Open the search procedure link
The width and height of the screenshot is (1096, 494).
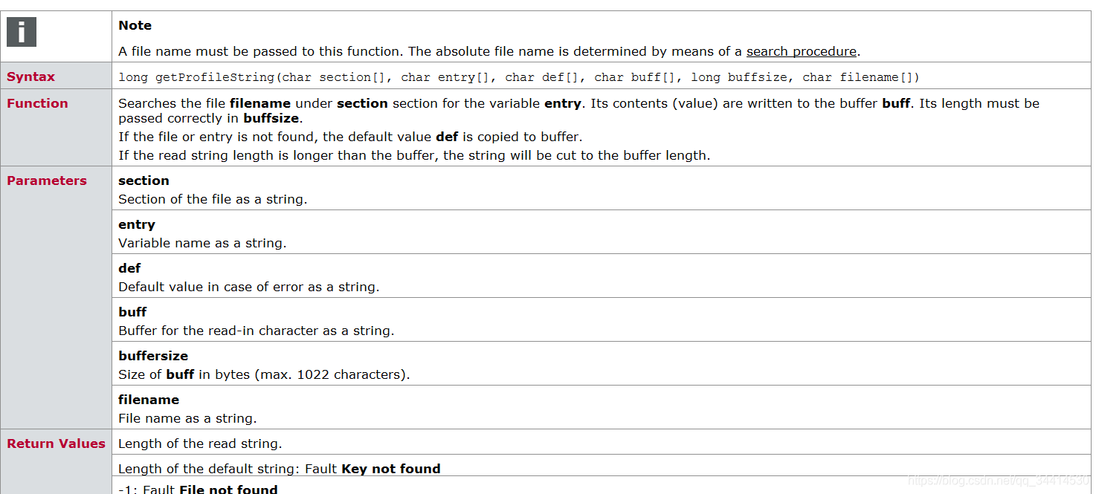[802, 51]
